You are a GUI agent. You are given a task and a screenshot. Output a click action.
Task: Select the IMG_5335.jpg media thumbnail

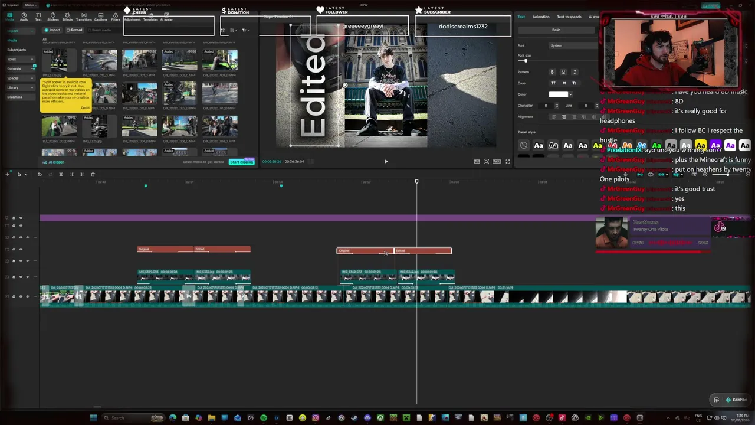59,61
